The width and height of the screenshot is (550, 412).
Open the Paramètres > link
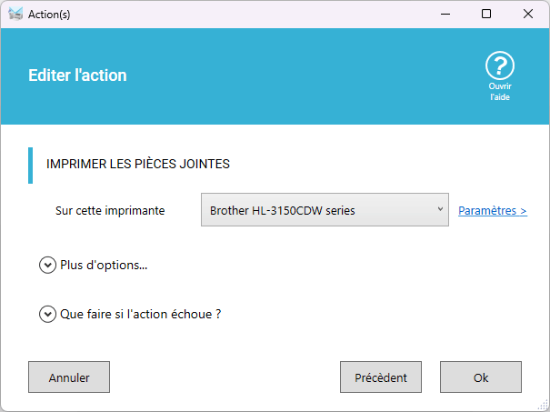493,211
